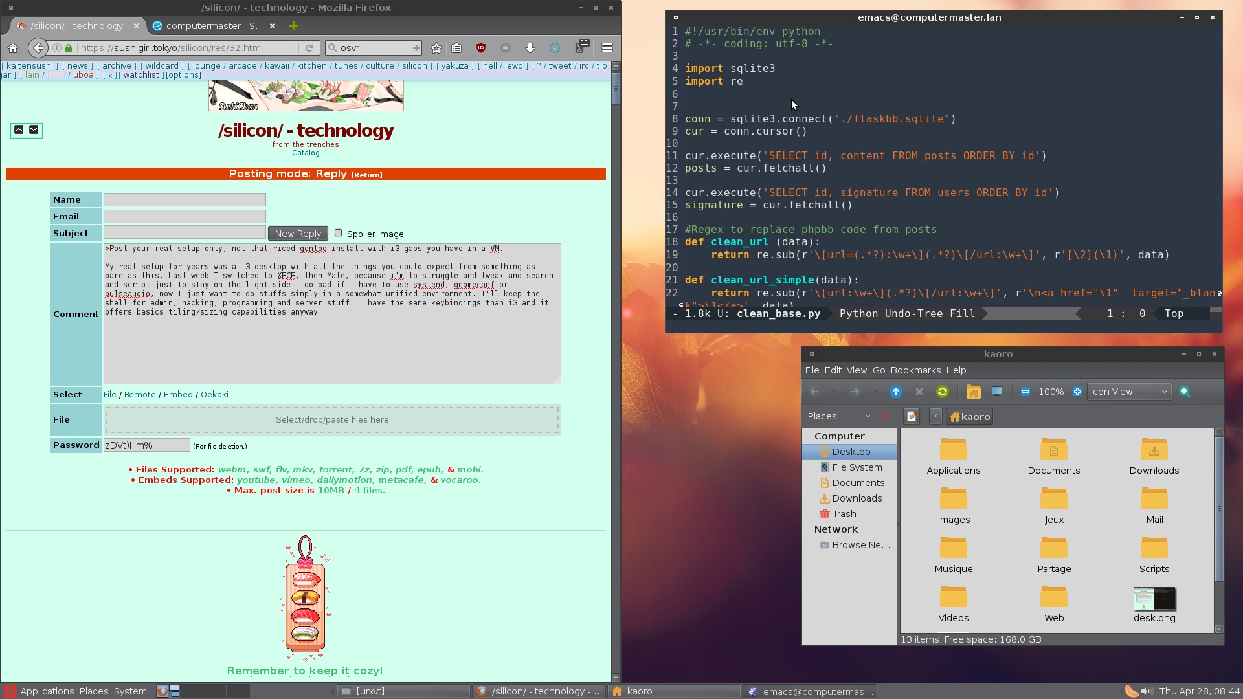
Task: Open the Firefox downloads arrow
Action: click(x=530, y=48)
